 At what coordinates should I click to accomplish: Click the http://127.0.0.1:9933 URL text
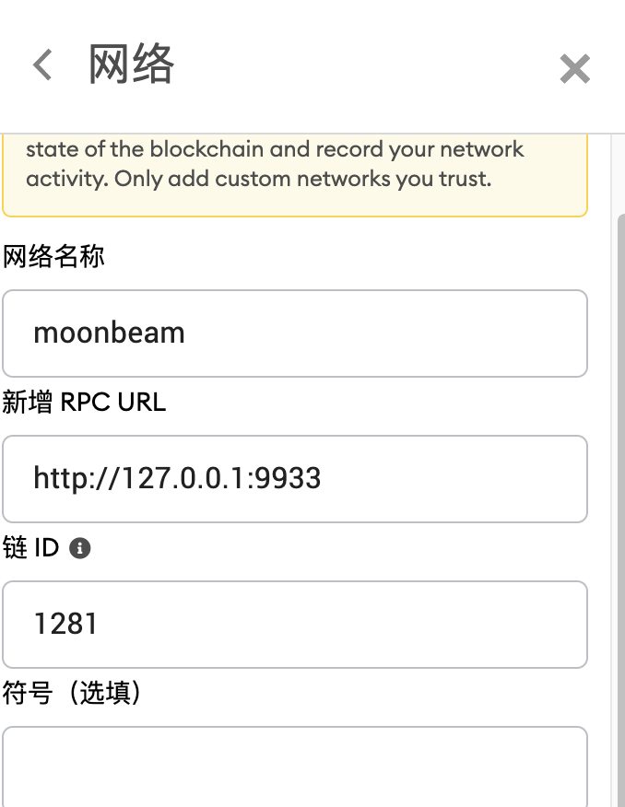pyautogui.click(x=178, y=478)
